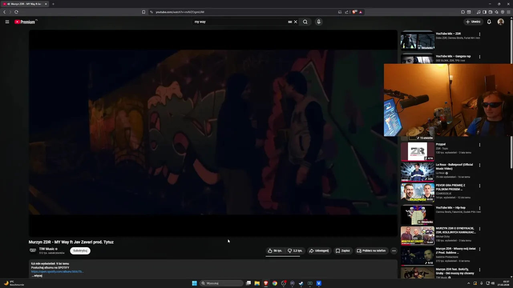Open options for Oni muszą my chcemy
Screen dimensions: 513x288
point(480,270)
